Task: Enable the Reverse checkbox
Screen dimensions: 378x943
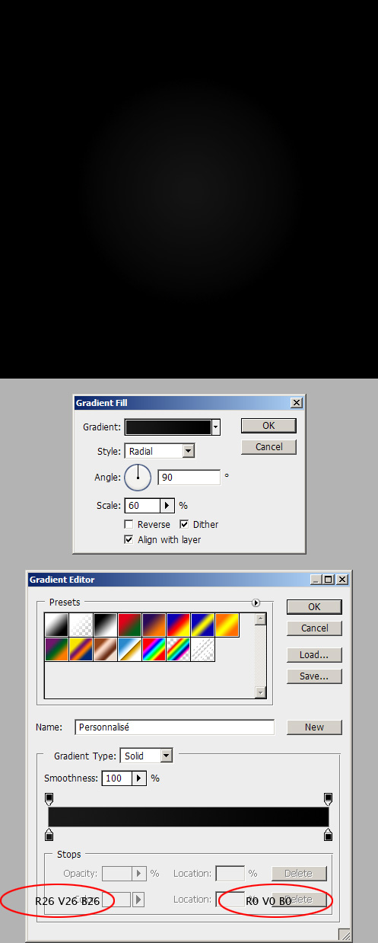Action: click(x=129, y=524)
